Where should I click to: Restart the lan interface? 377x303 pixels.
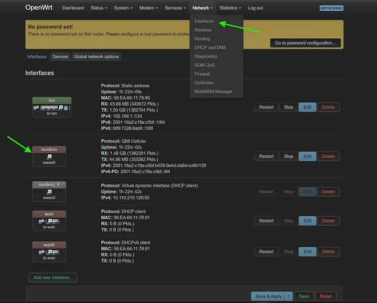pos(266,107)
